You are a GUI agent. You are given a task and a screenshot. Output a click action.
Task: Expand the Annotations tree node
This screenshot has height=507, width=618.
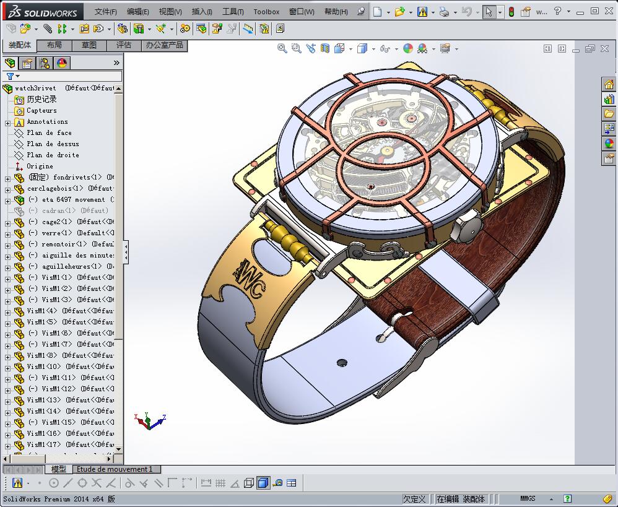click(x=7, y=123)
